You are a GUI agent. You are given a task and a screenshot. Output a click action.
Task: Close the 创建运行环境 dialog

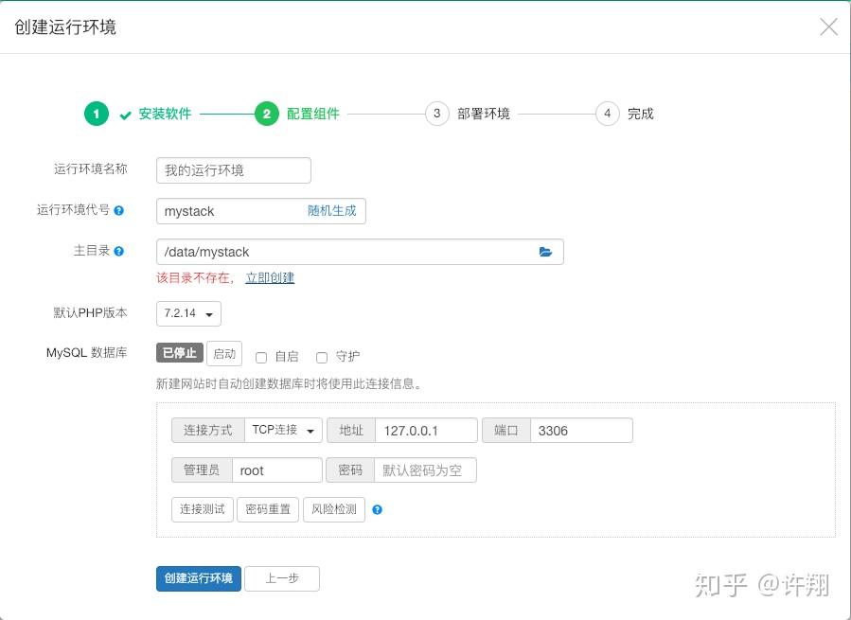click(828, 27)
